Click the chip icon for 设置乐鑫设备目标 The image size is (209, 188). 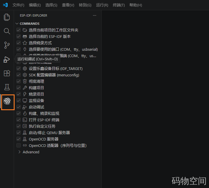(x=25, y=68)
